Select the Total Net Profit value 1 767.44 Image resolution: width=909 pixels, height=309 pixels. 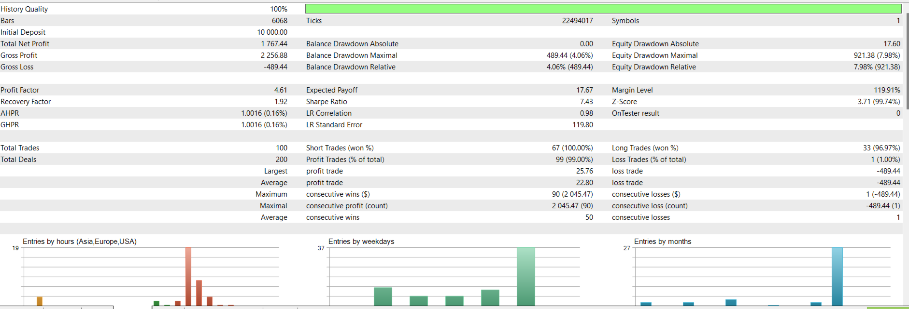[x=274, y=44]
